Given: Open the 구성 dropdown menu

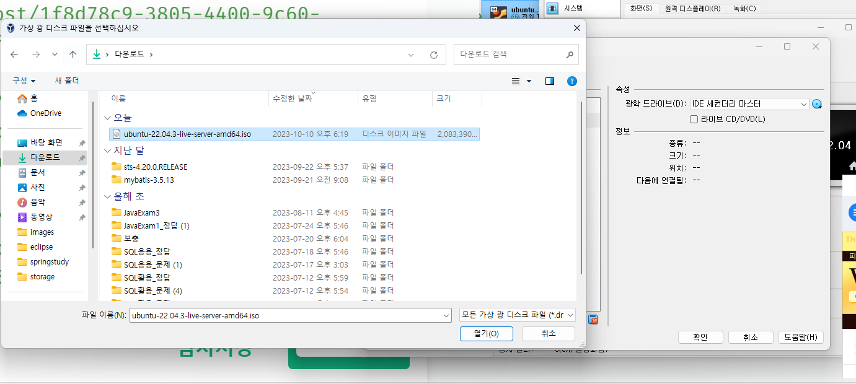Looking at the screenshot, I should point(24,81).
